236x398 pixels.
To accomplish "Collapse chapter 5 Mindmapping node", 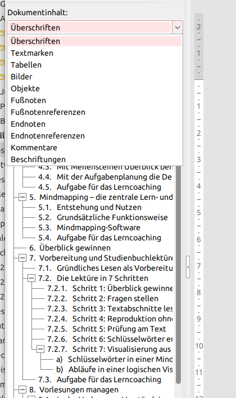I will tap(22, 197).
